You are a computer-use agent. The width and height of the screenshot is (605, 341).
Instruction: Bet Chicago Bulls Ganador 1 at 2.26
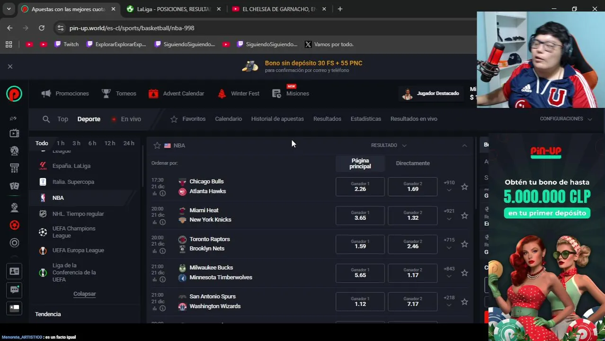click(x=360, y=187)
